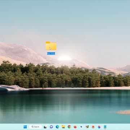Open the Windows Start menu

tap(25, 127)
